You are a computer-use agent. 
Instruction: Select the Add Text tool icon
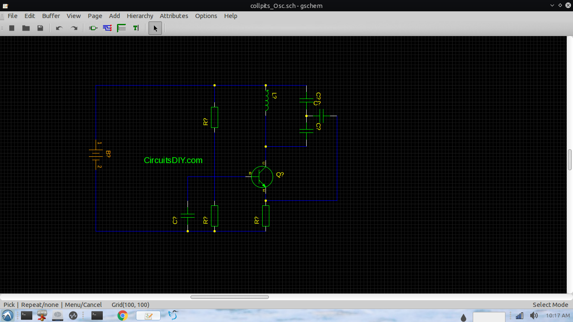[135, 28]
